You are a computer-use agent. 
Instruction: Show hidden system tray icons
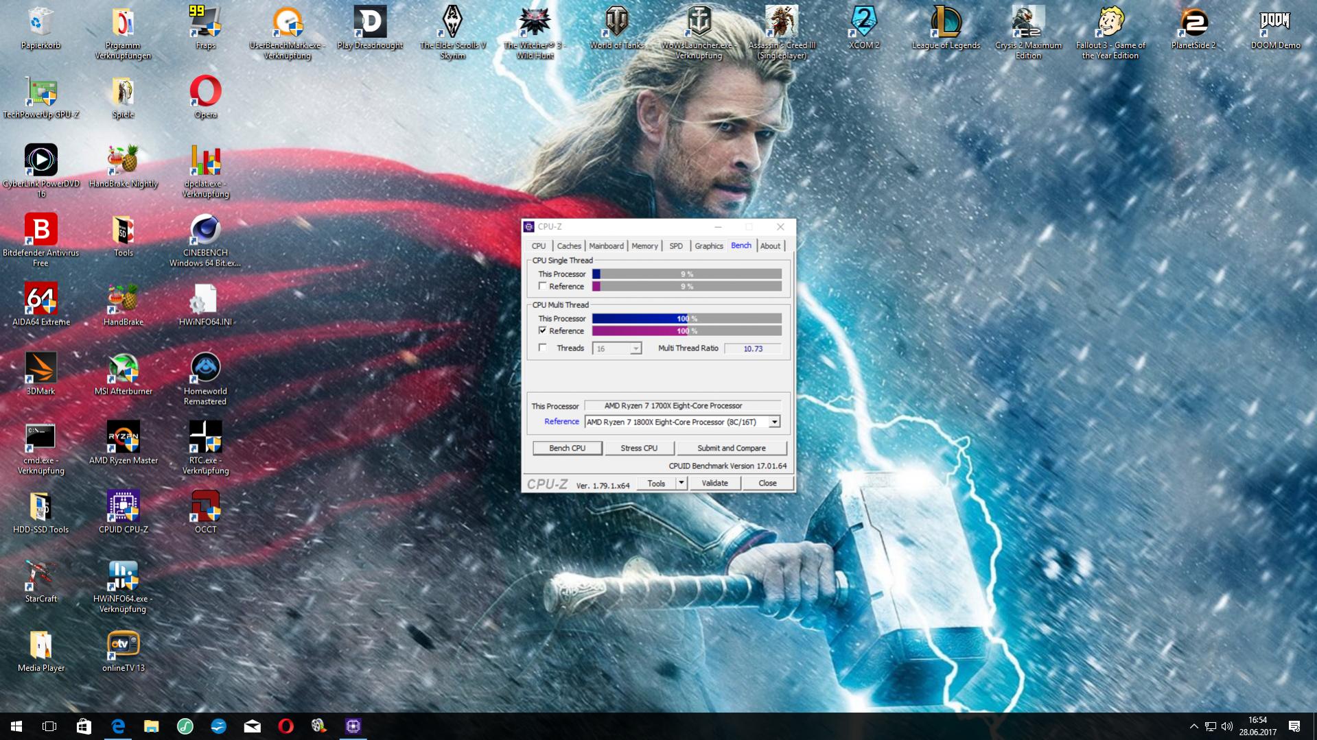[1193, 726]
